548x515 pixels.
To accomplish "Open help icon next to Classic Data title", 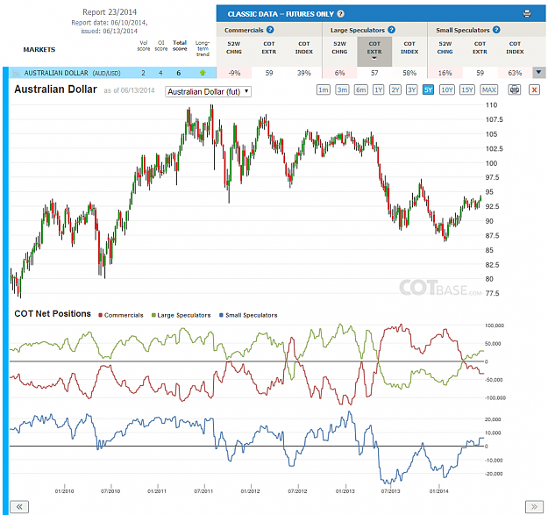I will point(340,14).
